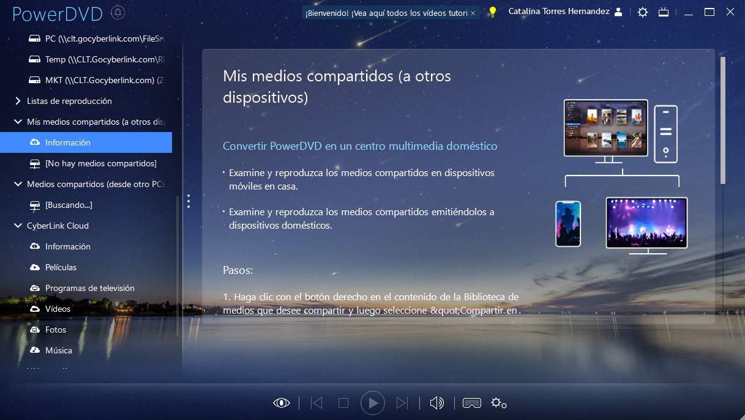
Task: Click drive icon beside MKT
Action: click(x=35, y=80)
